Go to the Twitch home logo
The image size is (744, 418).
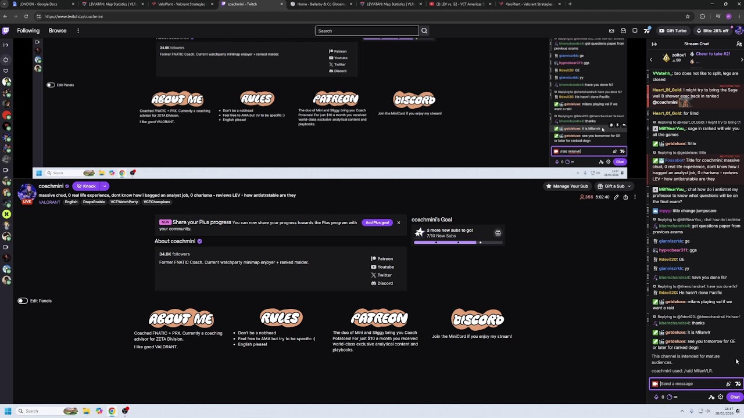[x=6, y=31]
